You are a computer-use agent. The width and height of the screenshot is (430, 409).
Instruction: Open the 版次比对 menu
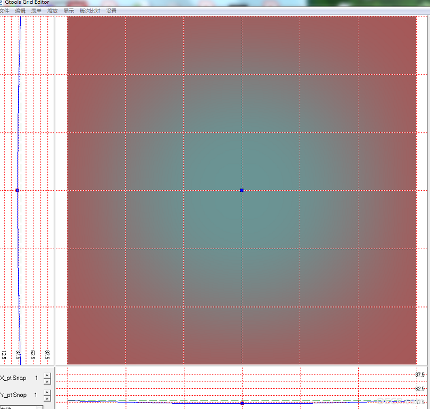(x=90, y=11)
